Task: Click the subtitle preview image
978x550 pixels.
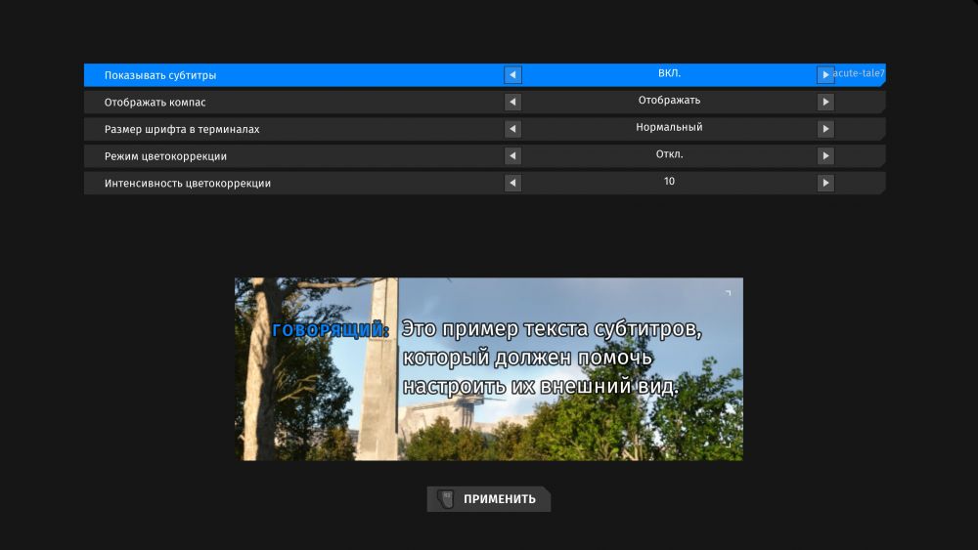Action: 488,369
